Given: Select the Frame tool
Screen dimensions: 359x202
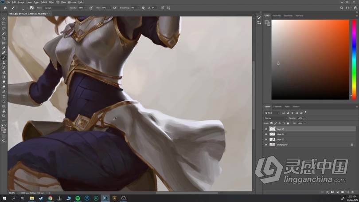Looking at the screenshot, I should click(x=4, y=43).
